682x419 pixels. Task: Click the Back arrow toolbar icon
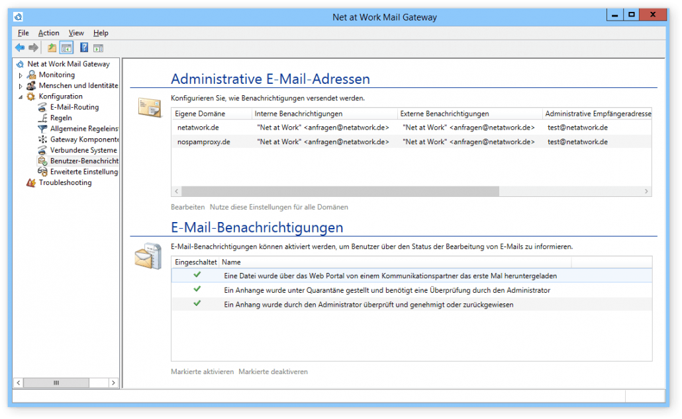[x=20, y=48]
